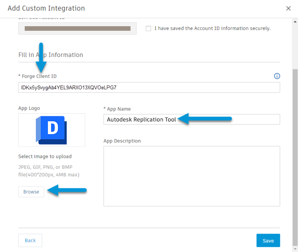The width and height of the screenshot is (298, 252).
Task: Click into the App Name text field
Action: tap(192, 119)
